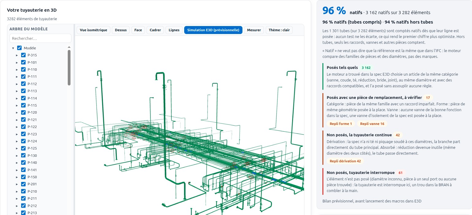Screen dimensions: 472x215
Task: Click the 96 % natifs figure
Action: tap(334, 10)
